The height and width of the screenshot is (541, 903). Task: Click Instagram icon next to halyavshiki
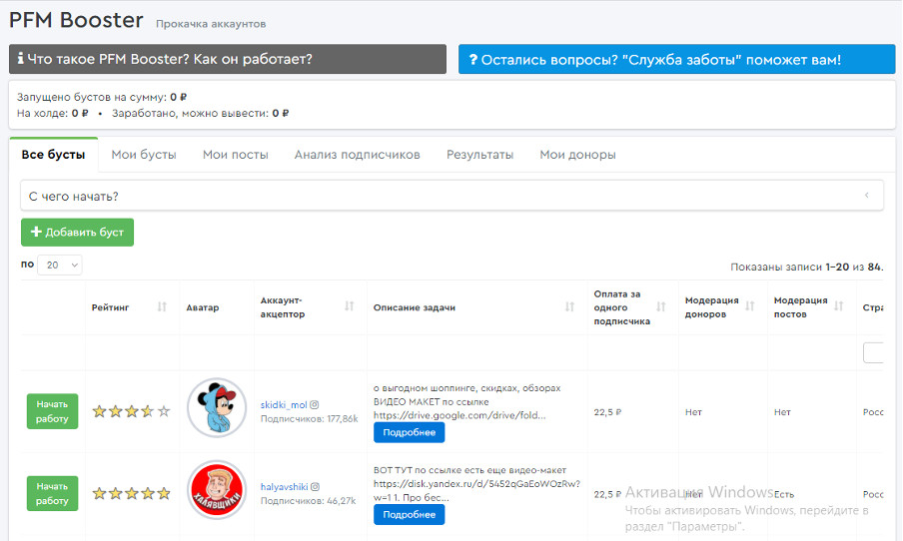[x=315, y=487]
